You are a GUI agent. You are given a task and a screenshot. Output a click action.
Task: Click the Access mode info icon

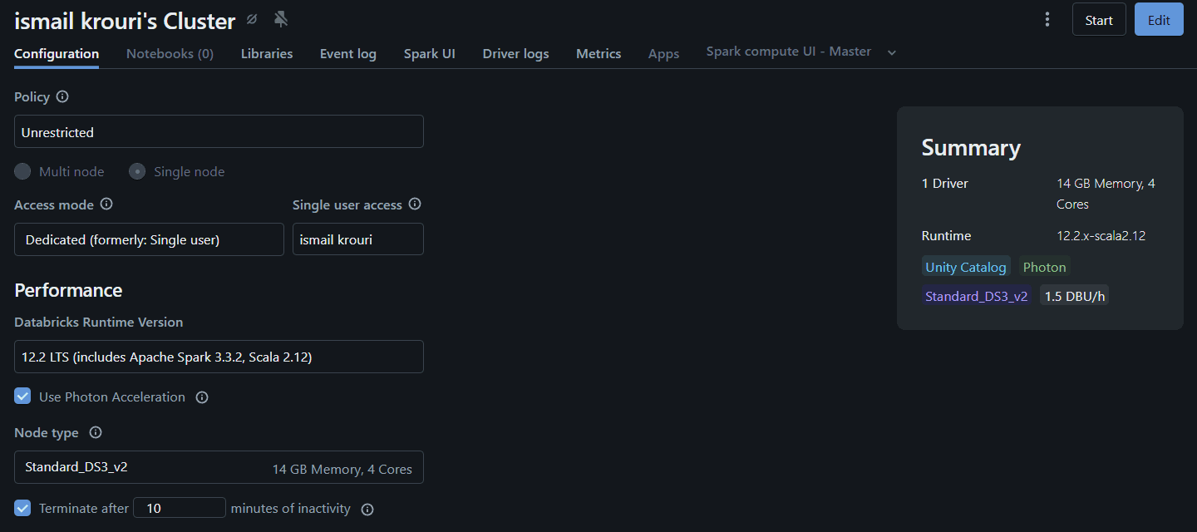pyautogui.click(x=106, y=204)
